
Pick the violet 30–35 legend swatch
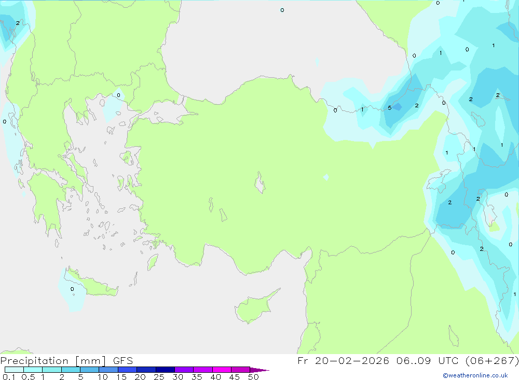[184, 370]
